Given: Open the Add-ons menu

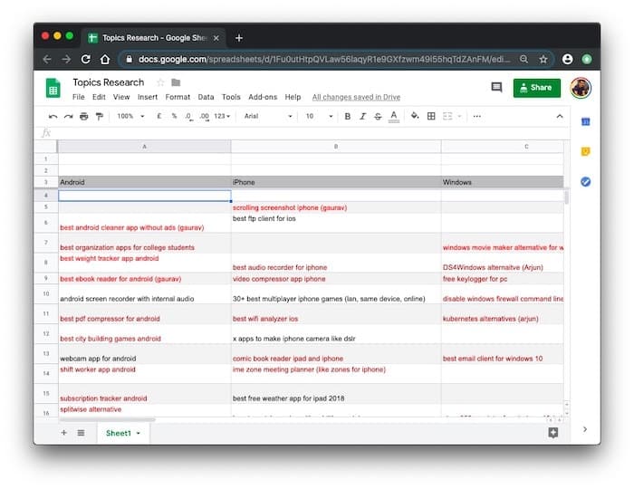Looking at the screenshot, I should click(263, 97).
